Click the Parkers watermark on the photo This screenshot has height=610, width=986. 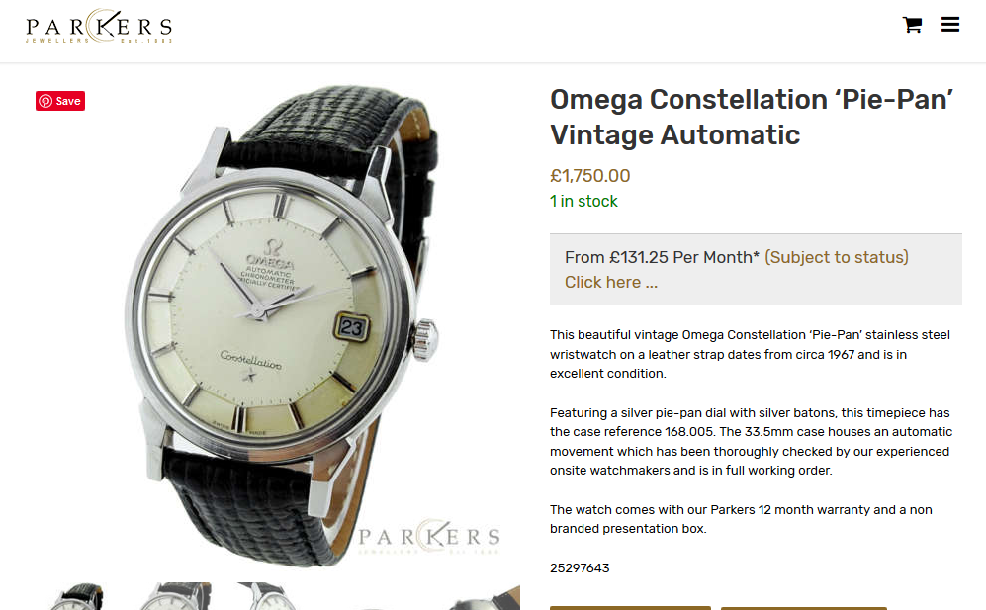429,537
